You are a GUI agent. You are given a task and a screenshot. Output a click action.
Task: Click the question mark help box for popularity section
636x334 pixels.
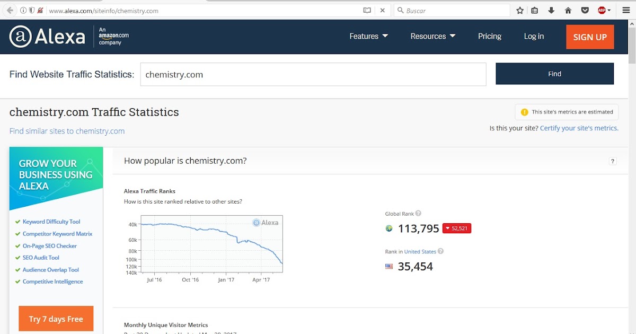point(613,161)
